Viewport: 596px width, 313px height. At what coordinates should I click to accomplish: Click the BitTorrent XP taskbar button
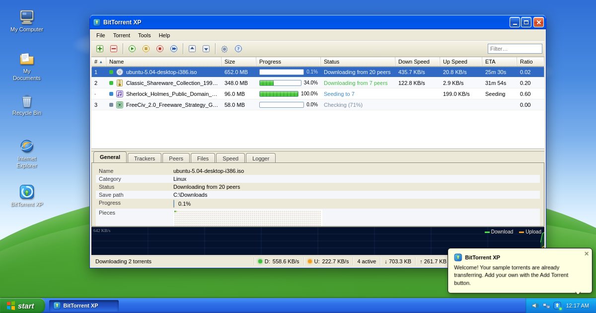pos(83,306)
